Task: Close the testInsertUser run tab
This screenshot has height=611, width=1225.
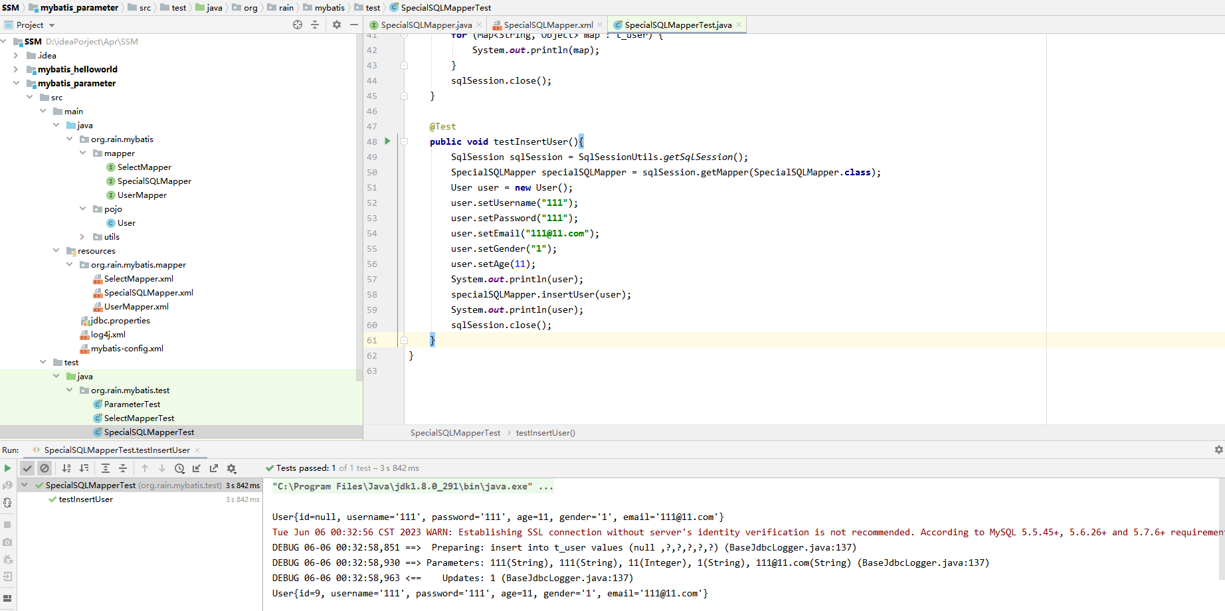Action: [197, 450]
